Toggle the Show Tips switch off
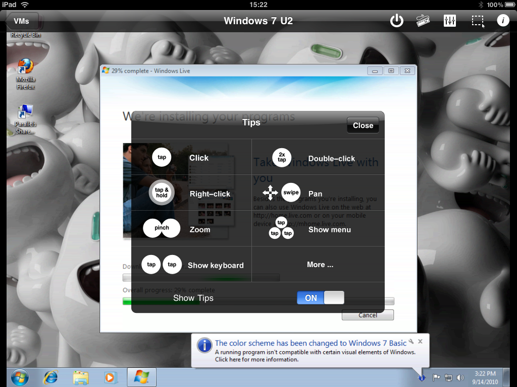This screenshot has width=517, height=387. pyautogui.click(x=321, y=297)
